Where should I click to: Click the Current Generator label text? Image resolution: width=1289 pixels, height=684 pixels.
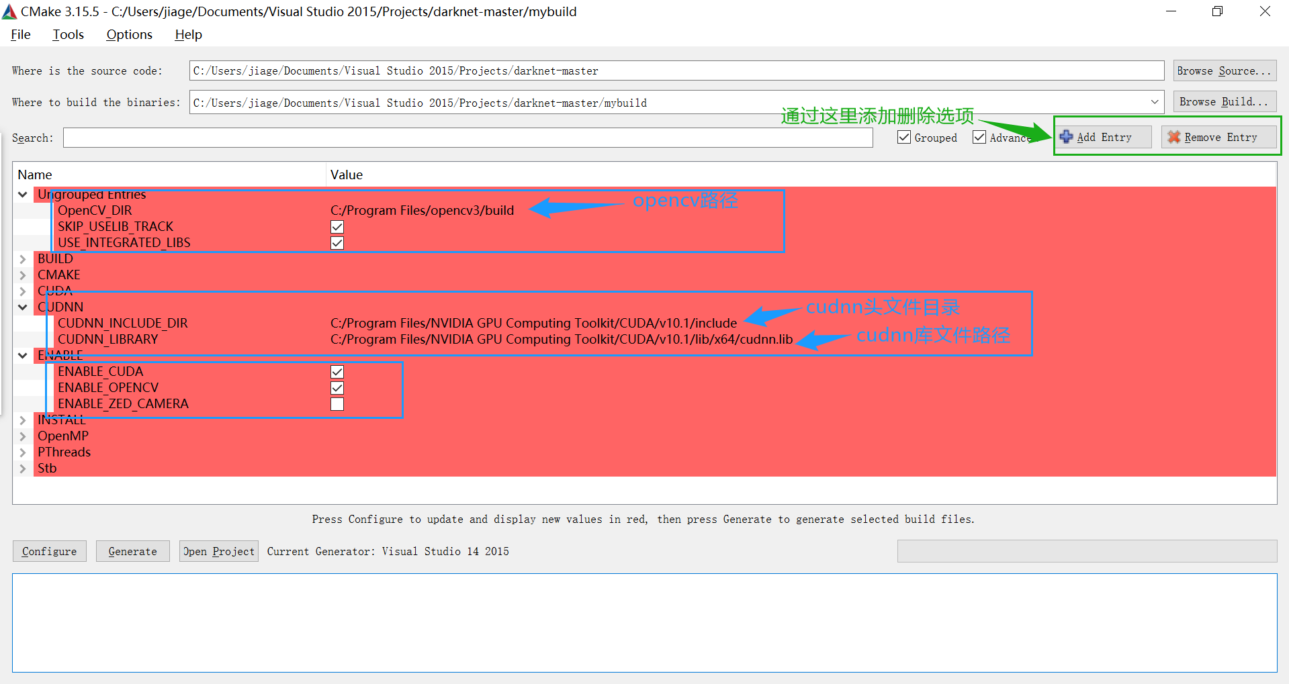pos(388,551)
